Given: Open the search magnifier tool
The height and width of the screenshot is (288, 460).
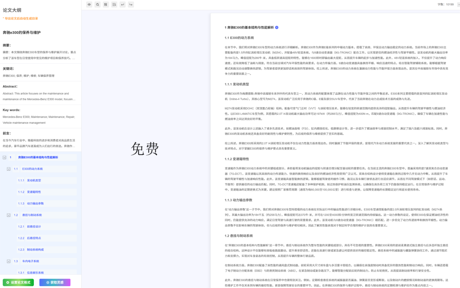Looking at the screenshot, I should coord(97,4).
